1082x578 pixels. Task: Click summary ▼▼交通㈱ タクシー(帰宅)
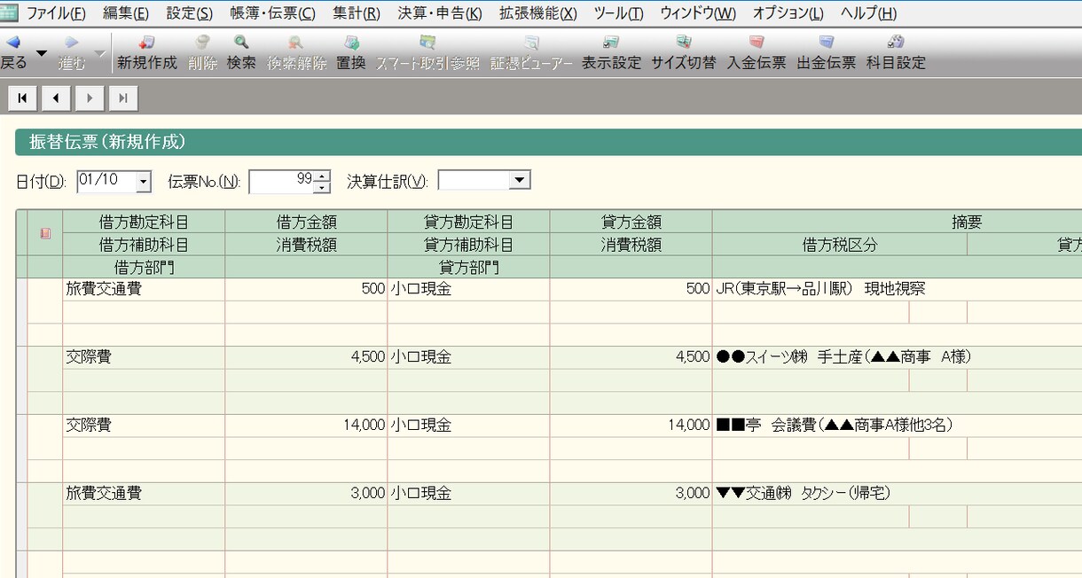point(803,494)
